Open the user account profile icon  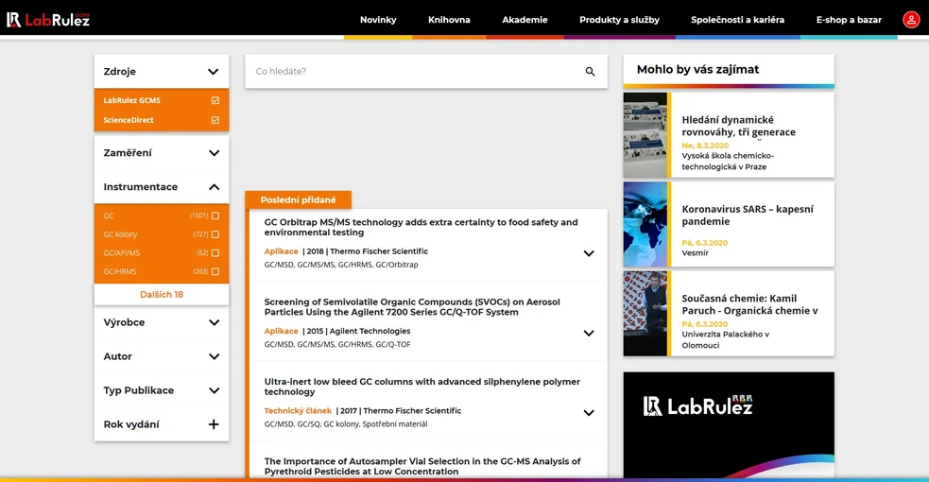point(910,20)
